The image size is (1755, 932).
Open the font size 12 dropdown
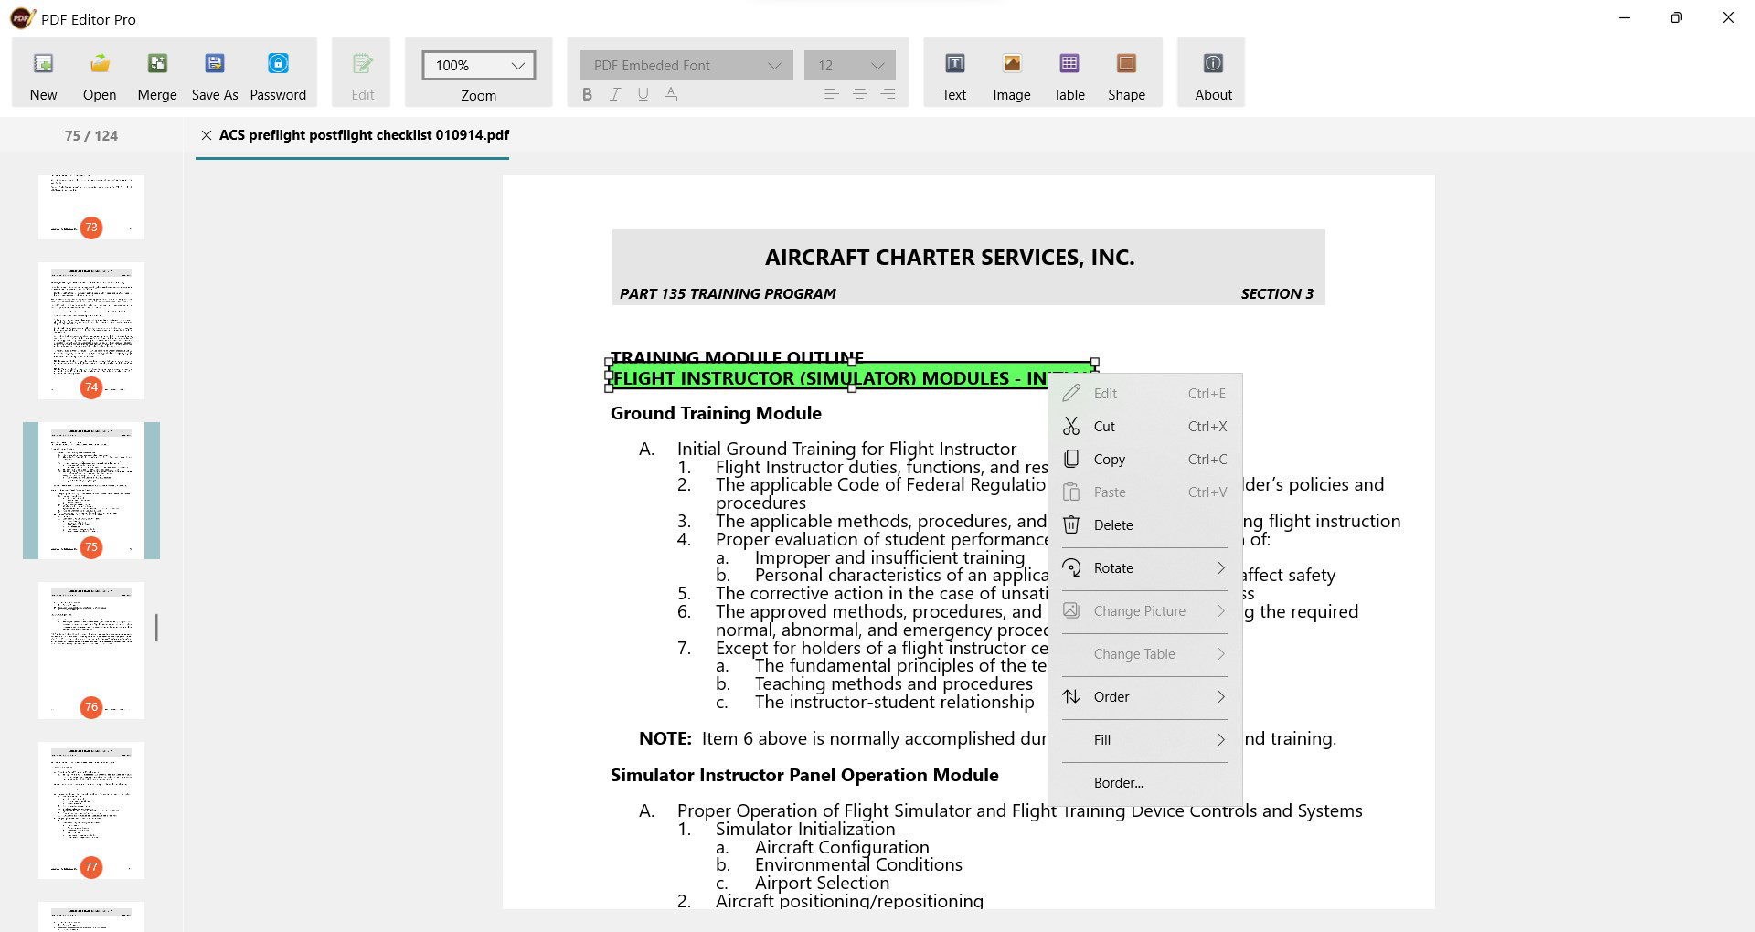coord(850,66)
